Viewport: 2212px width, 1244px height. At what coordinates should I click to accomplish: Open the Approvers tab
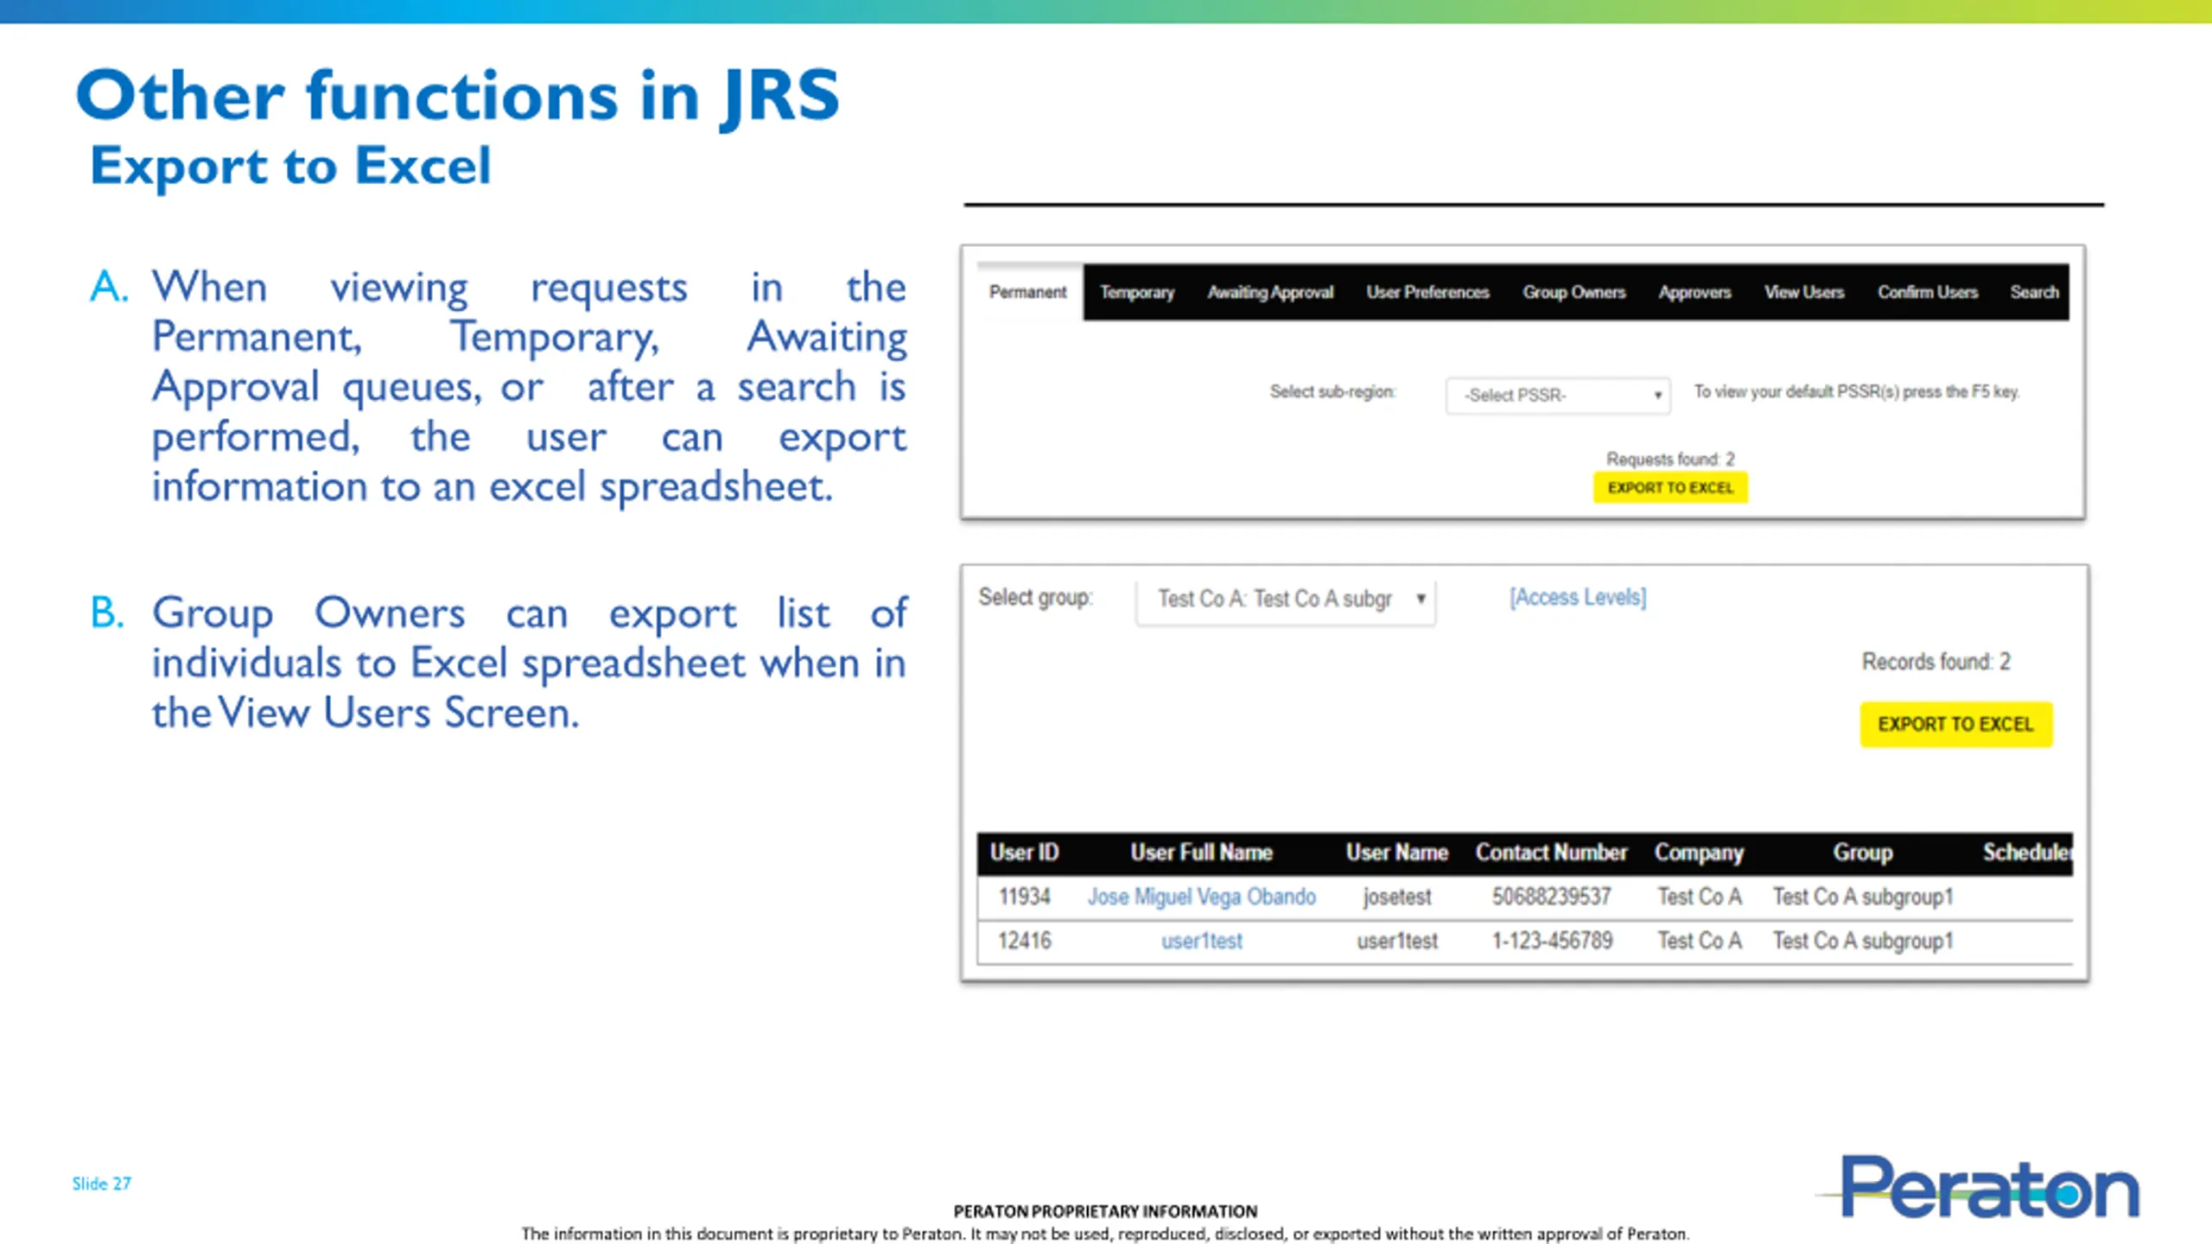(1694, 292)
